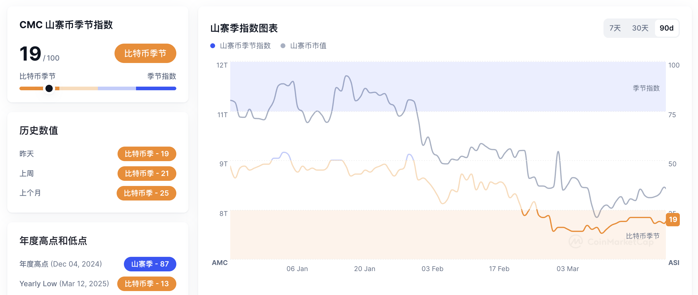The image size is (698, 295).
Task: Click the 山寨季 - 87 yearly high badge
Action: click(x=150, y=264)
